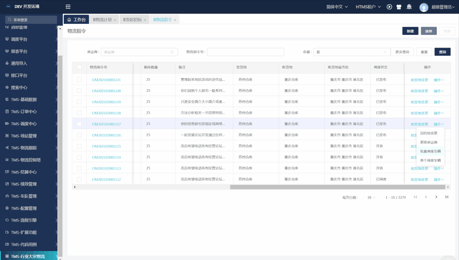Open order link OM202103001117
This screenshot has height=260, width=459.
coord(106,124)
